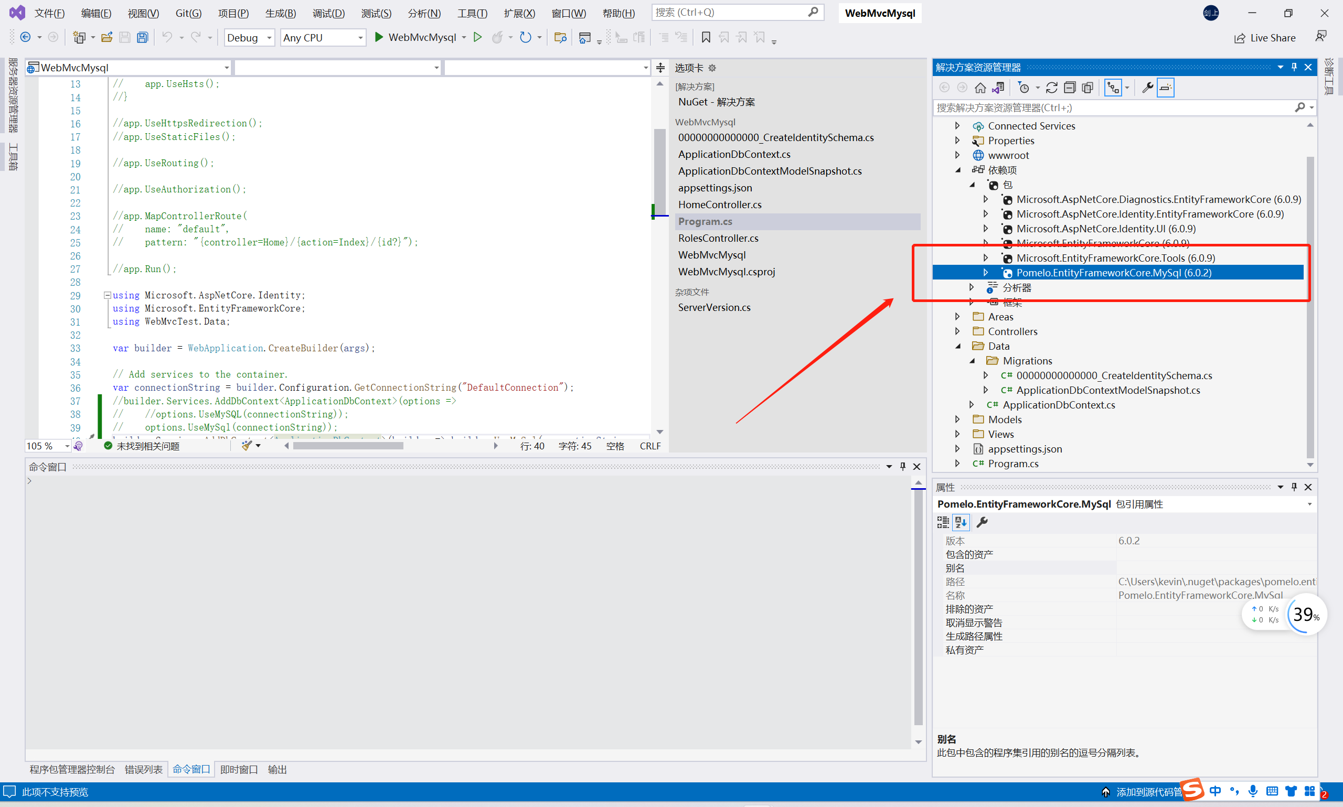Viewport: 1343px width, 807px height.
Task: Click the Solution Explorer refresh icon
Action: pos(1051,88)
